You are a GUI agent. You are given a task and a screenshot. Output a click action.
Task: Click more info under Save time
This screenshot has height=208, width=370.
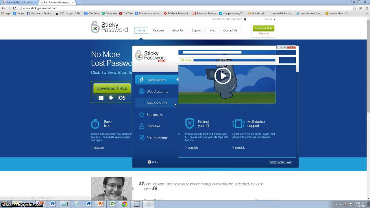point(98,148)
